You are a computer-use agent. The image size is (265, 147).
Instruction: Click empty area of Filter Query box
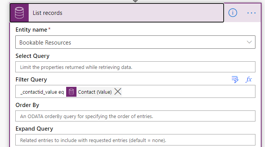pyautogui.click(x=188, y=91)
